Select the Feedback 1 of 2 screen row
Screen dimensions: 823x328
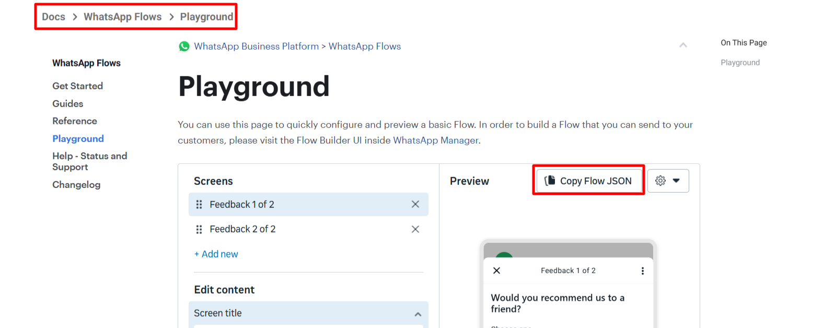[308, 204]
